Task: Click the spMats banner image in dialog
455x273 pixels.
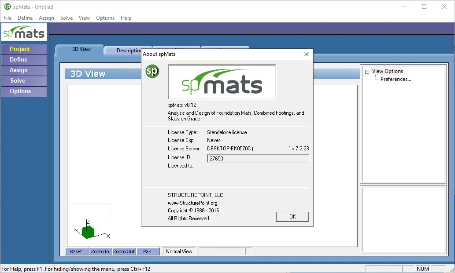Action: [x=222, y=82]
